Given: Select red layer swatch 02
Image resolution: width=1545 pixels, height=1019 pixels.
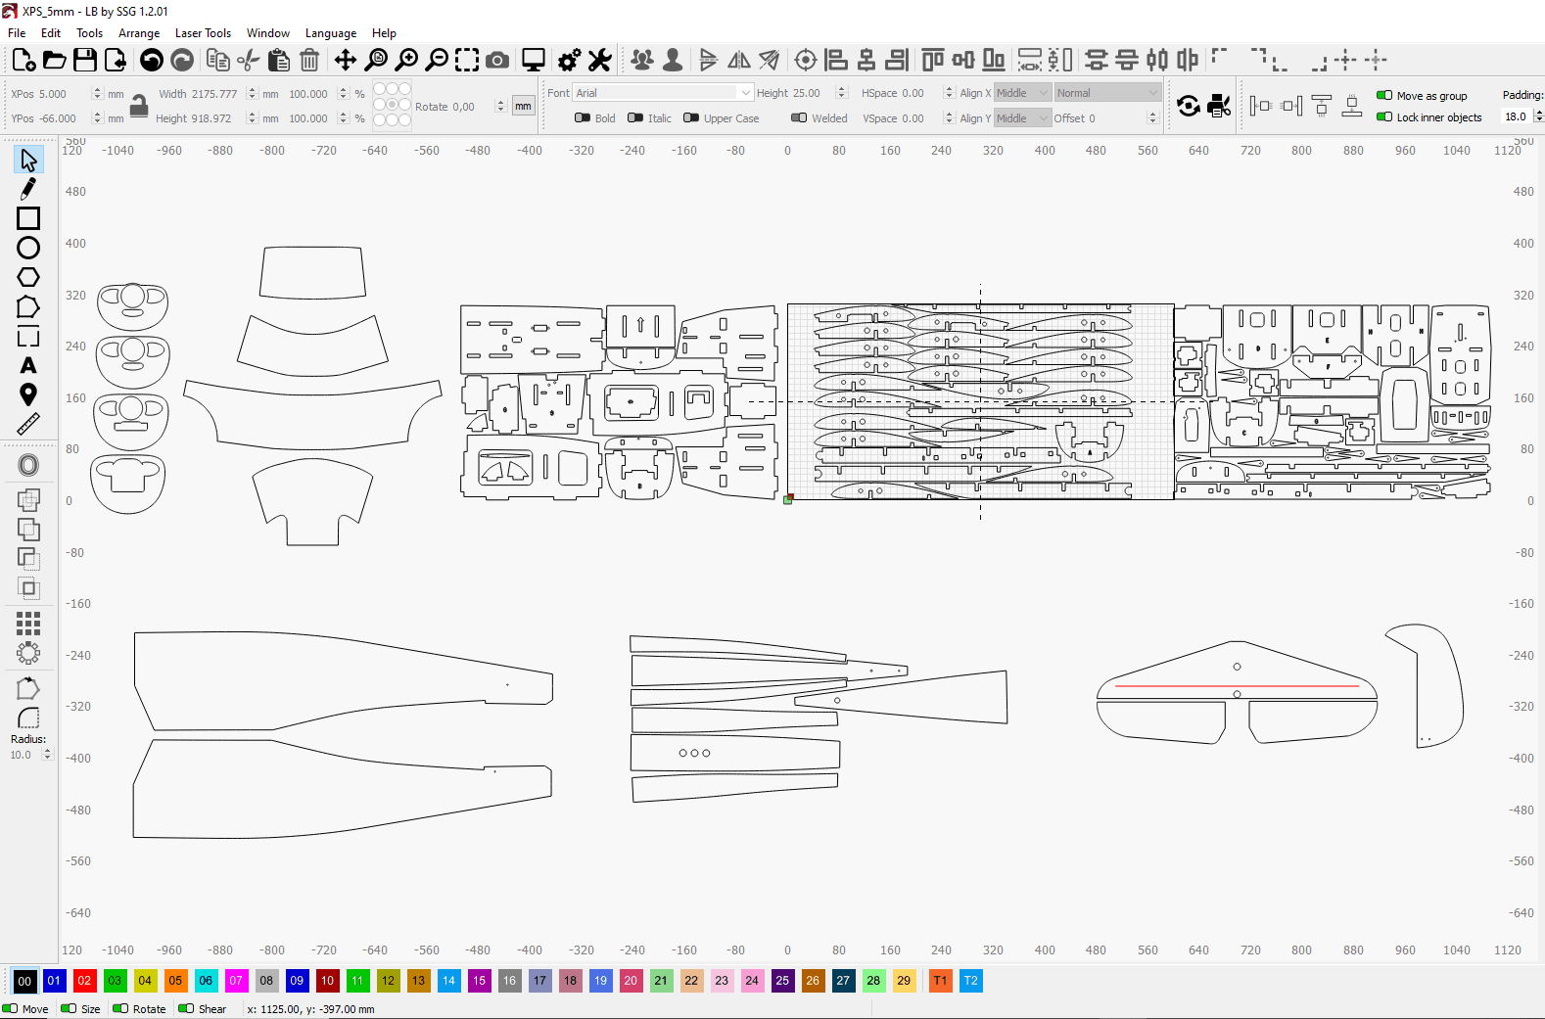Looking at the screenshot, I should [x=85, y=981].
